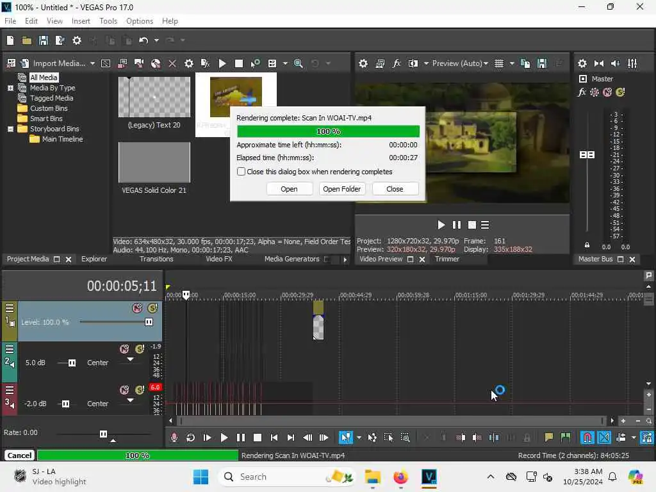Image resolution: width=656 pixels, height=492 pixels.
Task: Collapse the Storyboard Bins tree node
Action: click(10, 129)
